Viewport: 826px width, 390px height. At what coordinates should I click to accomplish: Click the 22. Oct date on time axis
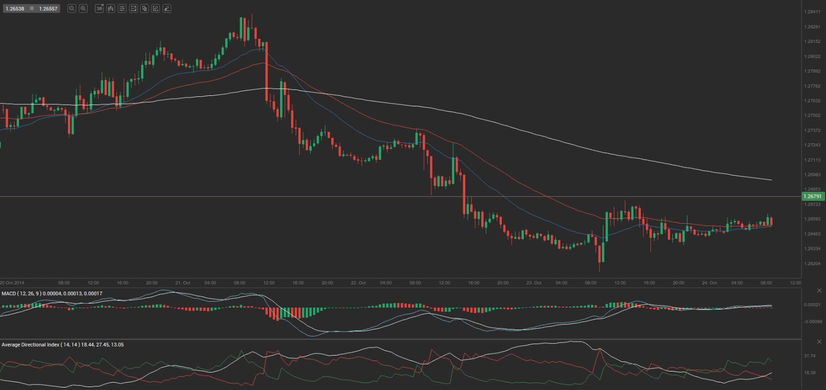click(358, 283)
